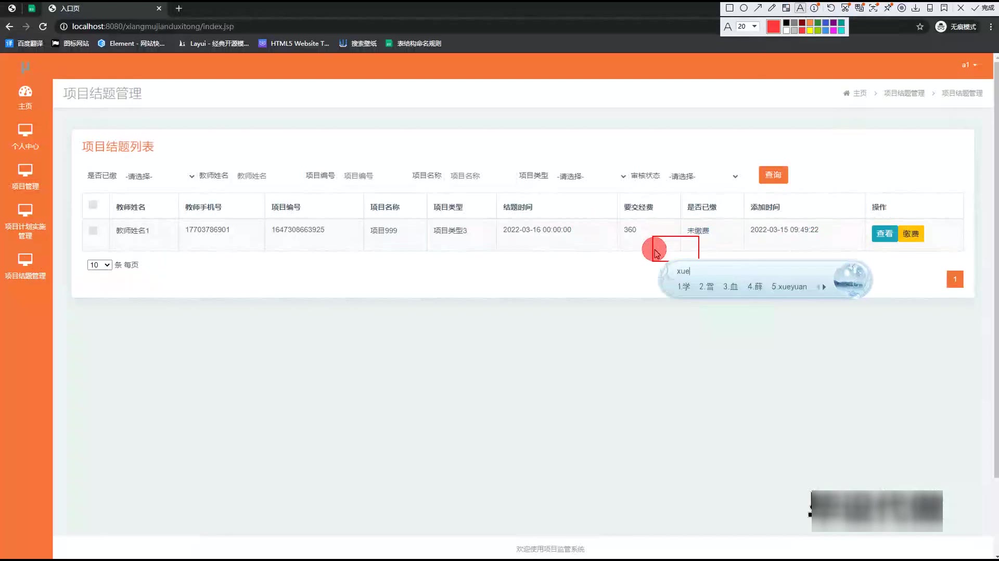Viewport: 999px width, 561px height.
Task: Select the rectangle annotation tool
Action: (x=729, y=8)
